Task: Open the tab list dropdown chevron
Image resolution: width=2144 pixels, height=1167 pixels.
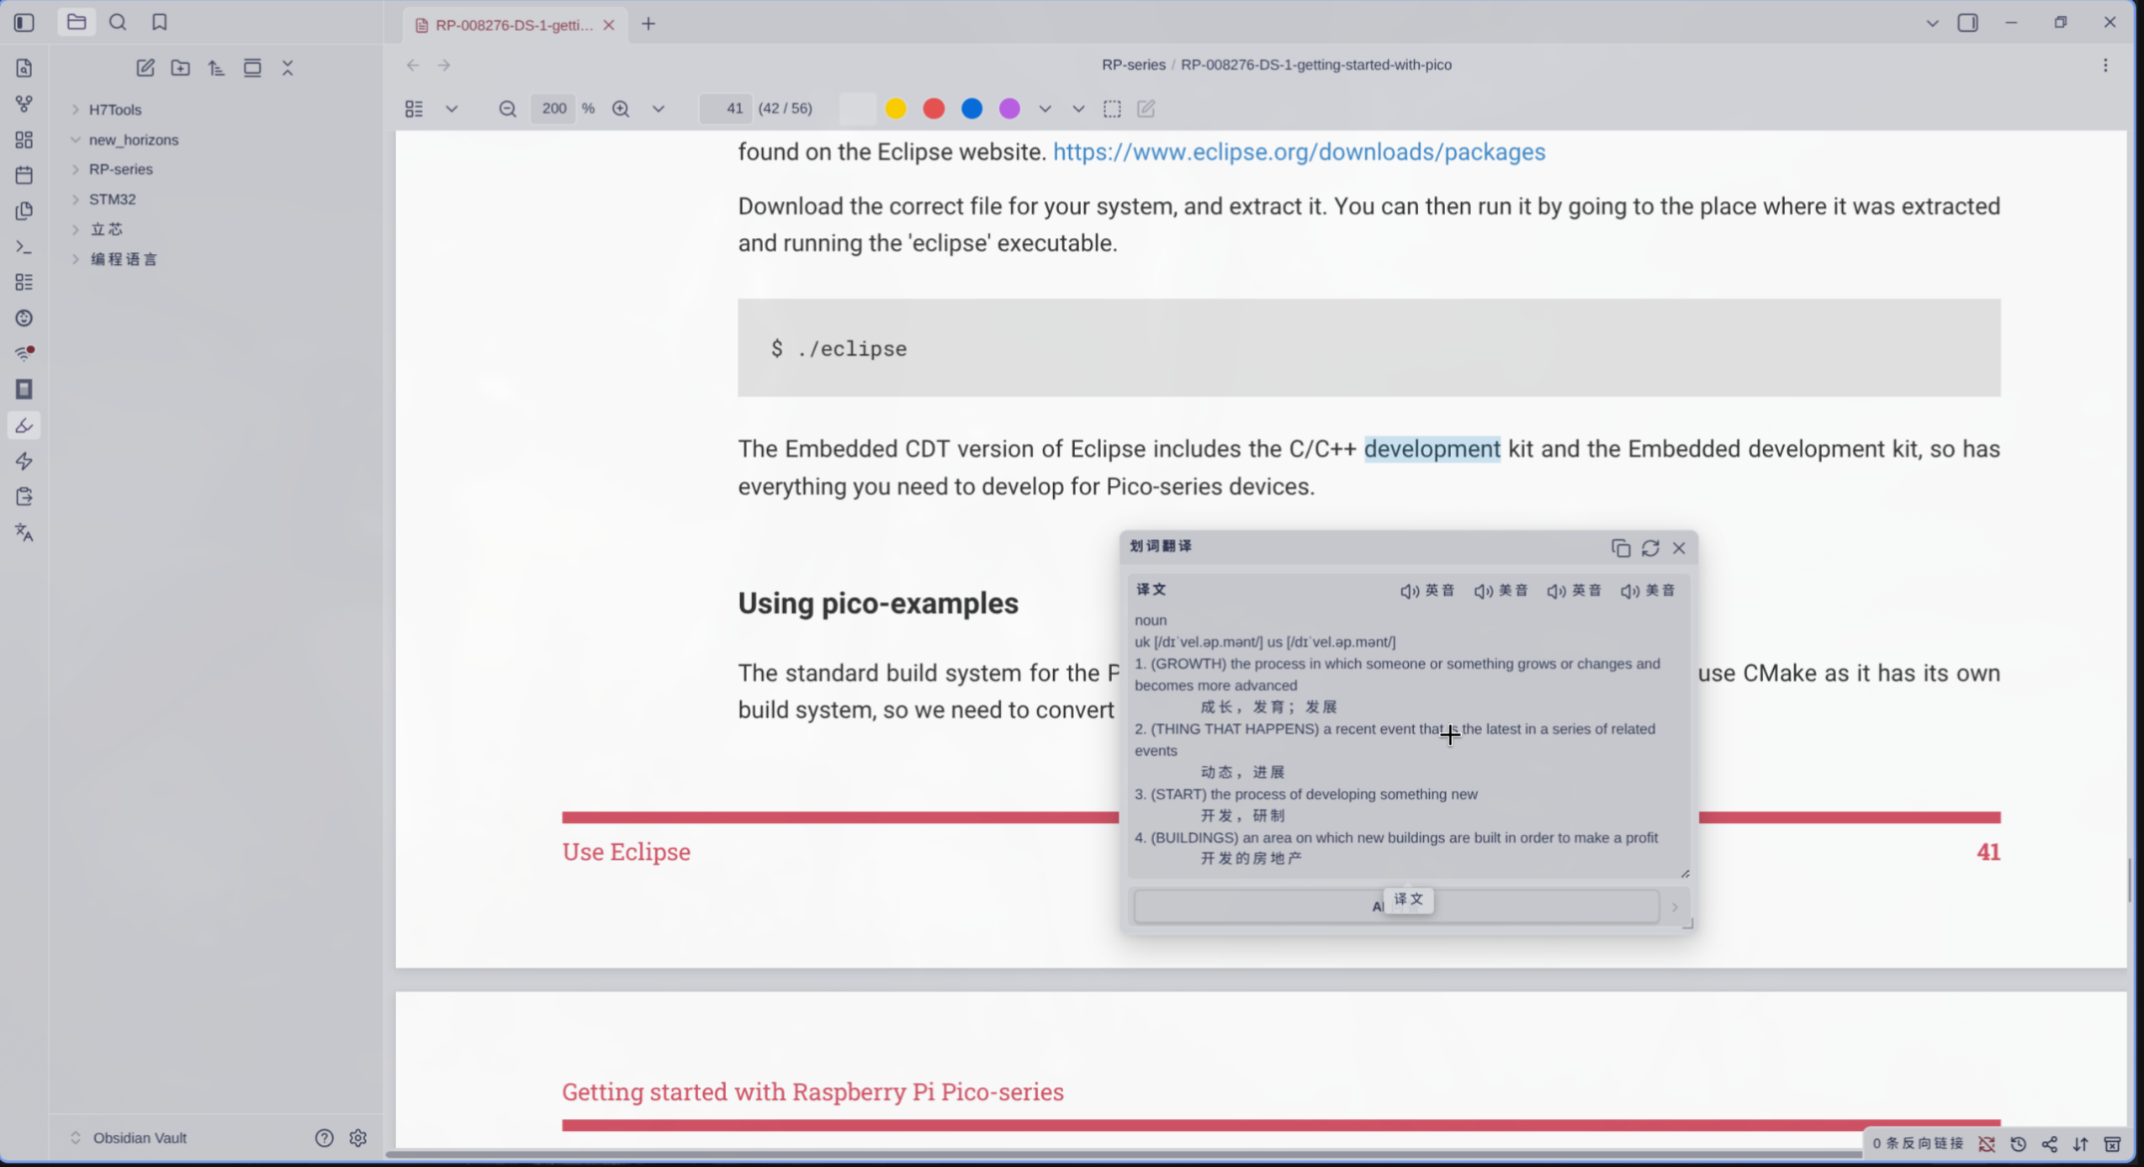Action: [x=1932, y=24]
